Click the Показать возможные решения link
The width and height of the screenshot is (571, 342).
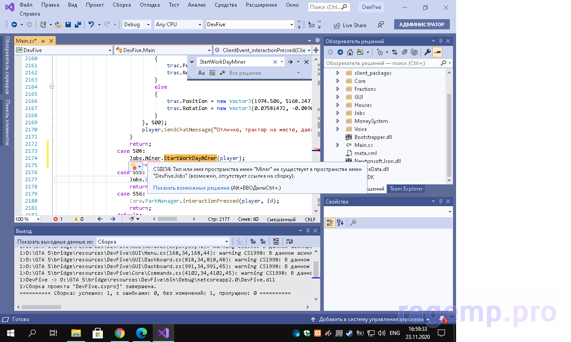[x=192, y=188]
